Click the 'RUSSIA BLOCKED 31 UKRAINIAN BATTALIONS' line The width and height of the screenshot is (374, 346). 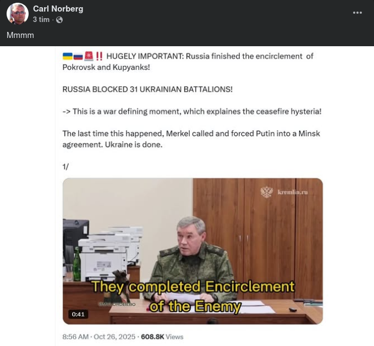(x=147, y=89)
